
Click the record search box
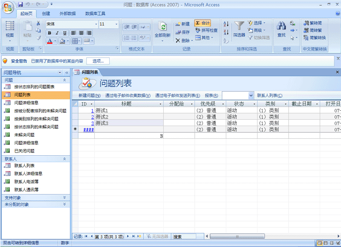[184, 236]
